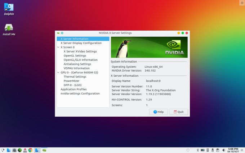This screenshot has height=153, width=245.
Task: Select the X Screen 0 entry
Action: pos(67,47)
